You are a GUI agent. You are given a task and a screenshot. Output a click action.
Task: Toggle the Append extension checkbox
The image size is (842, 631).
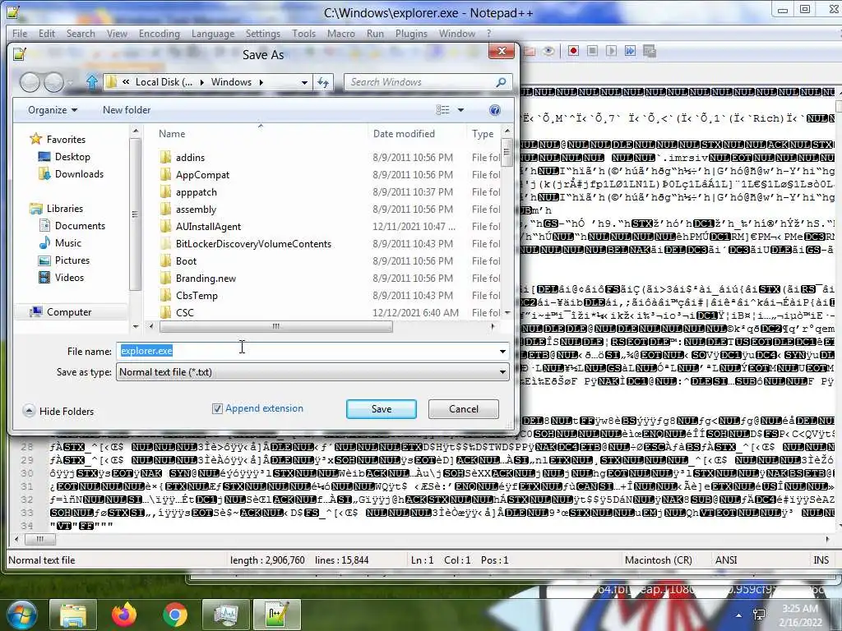pos(217,409)
